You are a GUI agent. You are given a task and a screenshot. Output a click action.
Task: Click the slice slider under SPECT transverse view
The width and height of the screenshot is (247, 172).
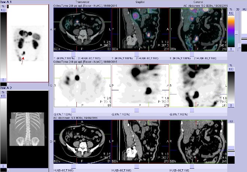tap(82, 110)
